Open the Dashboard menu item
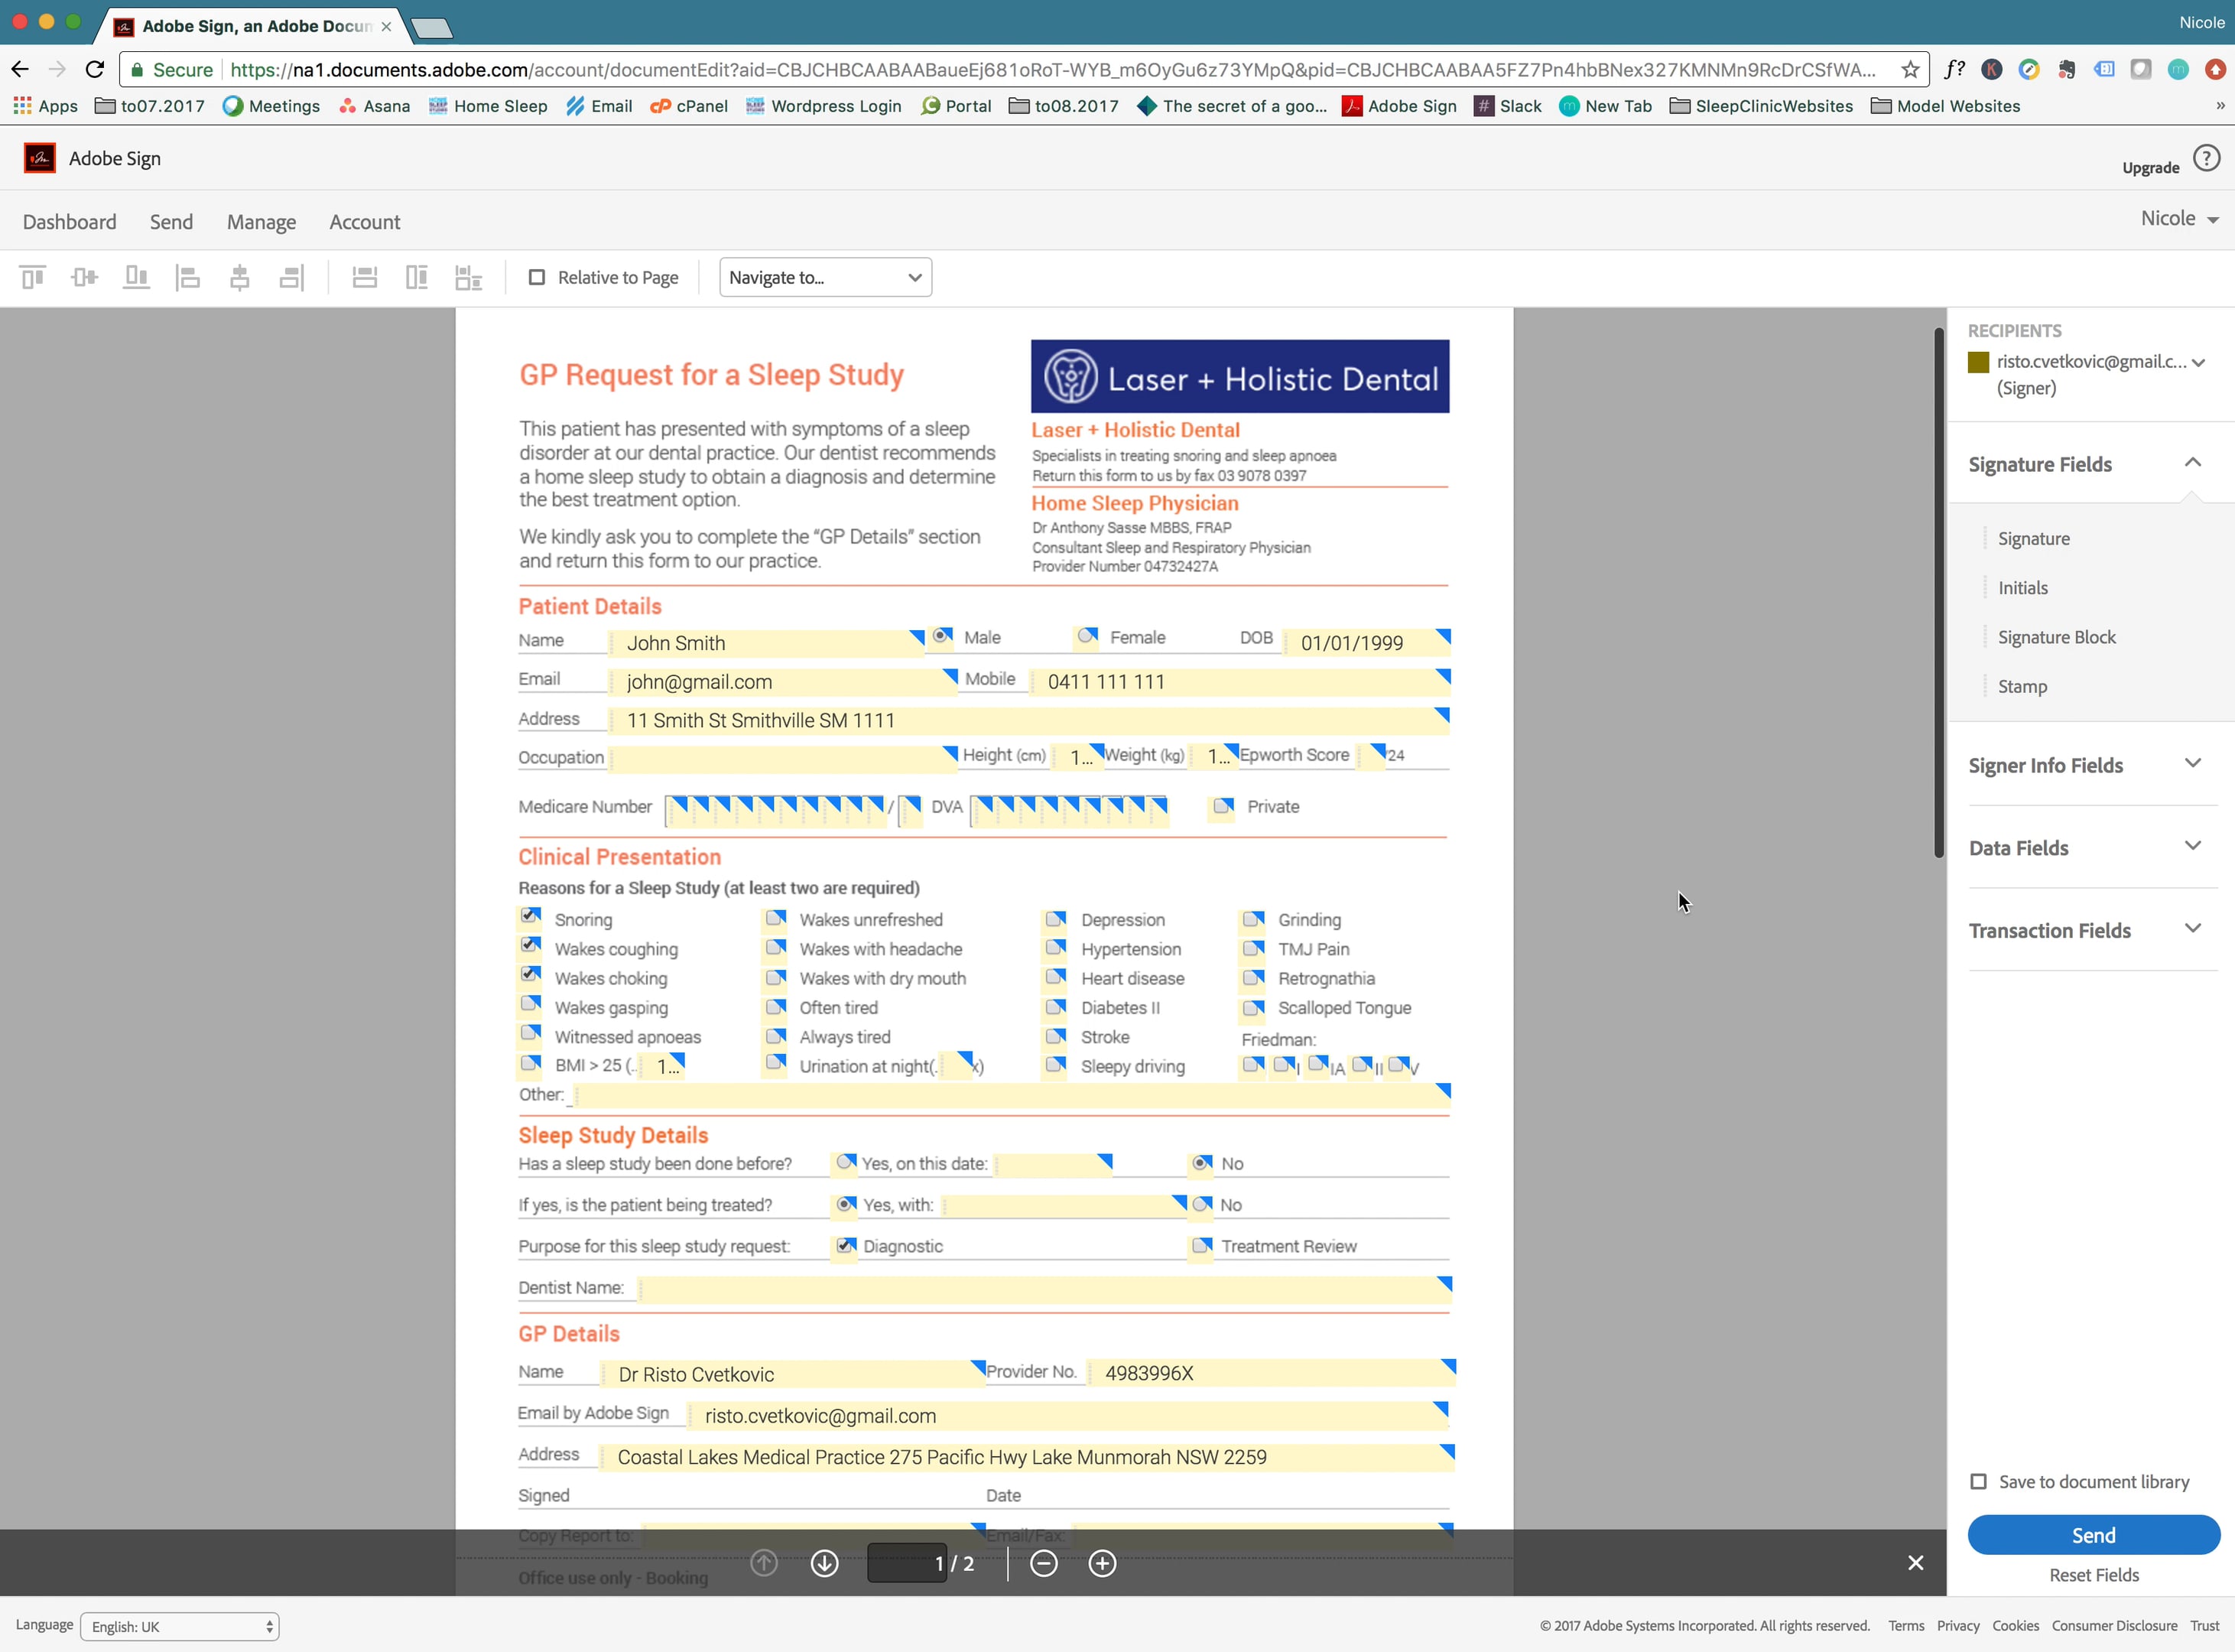Viewport: 2235px width, 1652px height. tap(70, 220)
